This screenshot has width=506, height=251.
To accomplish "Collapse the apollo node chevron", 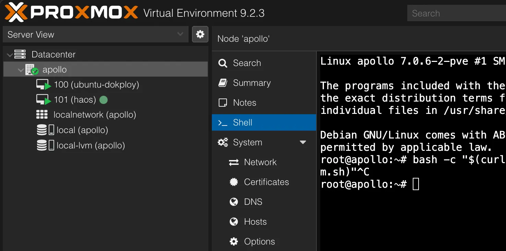I will (21, 70).
